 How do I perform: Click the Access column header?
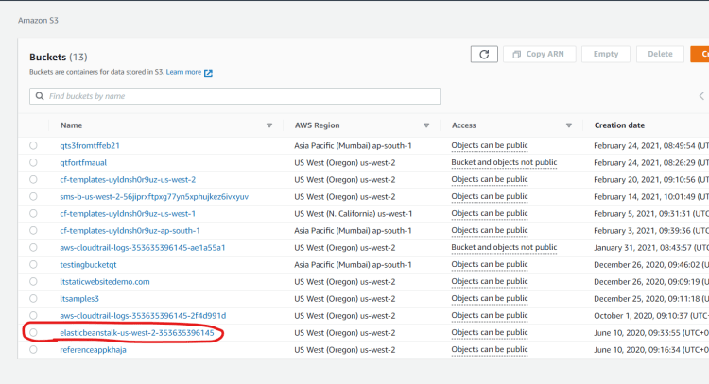463,125
